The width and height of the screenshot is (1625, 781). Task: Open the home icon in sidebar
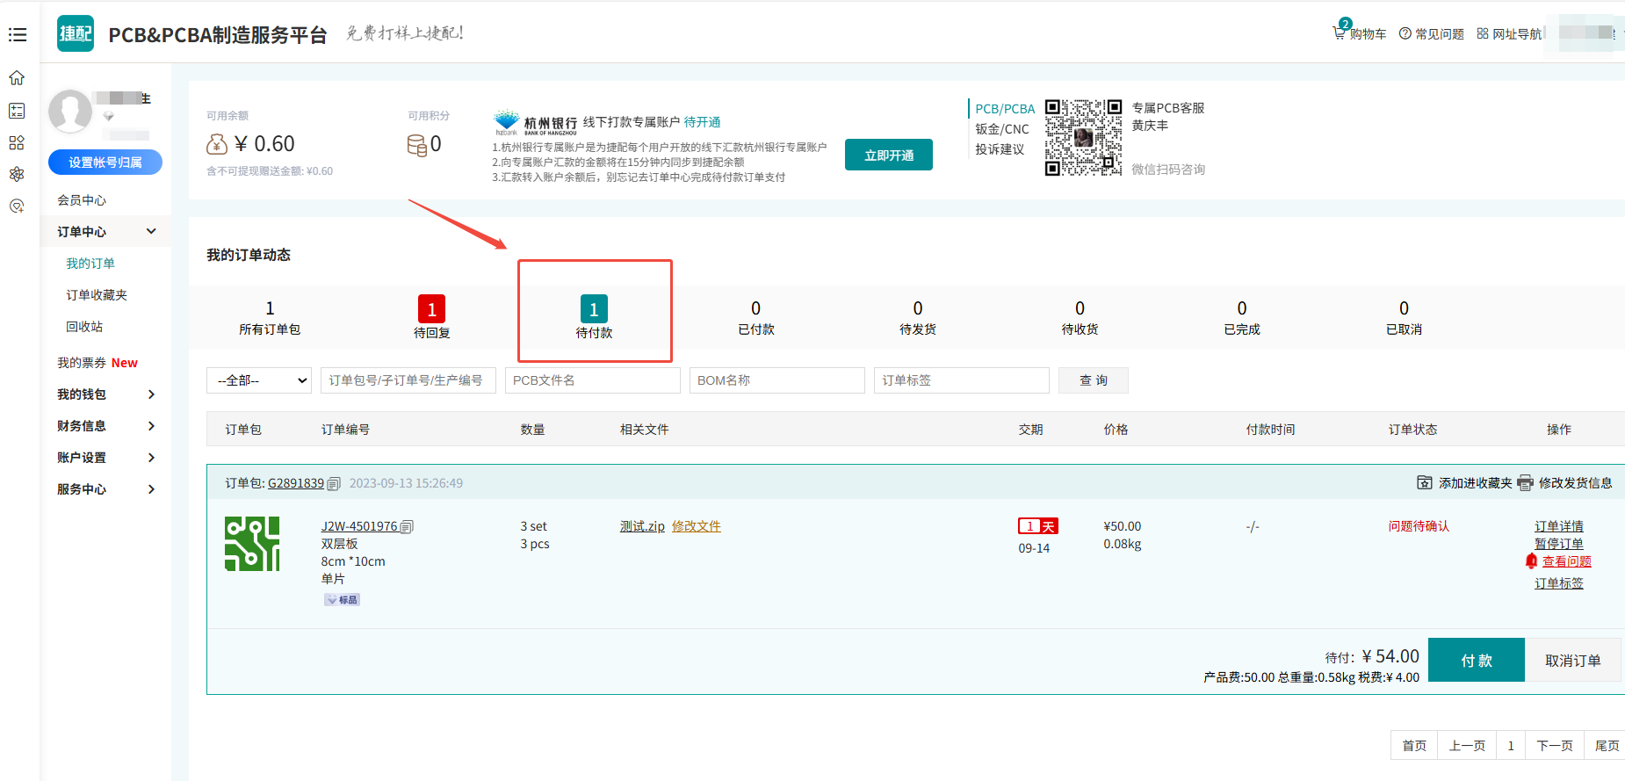17,78
